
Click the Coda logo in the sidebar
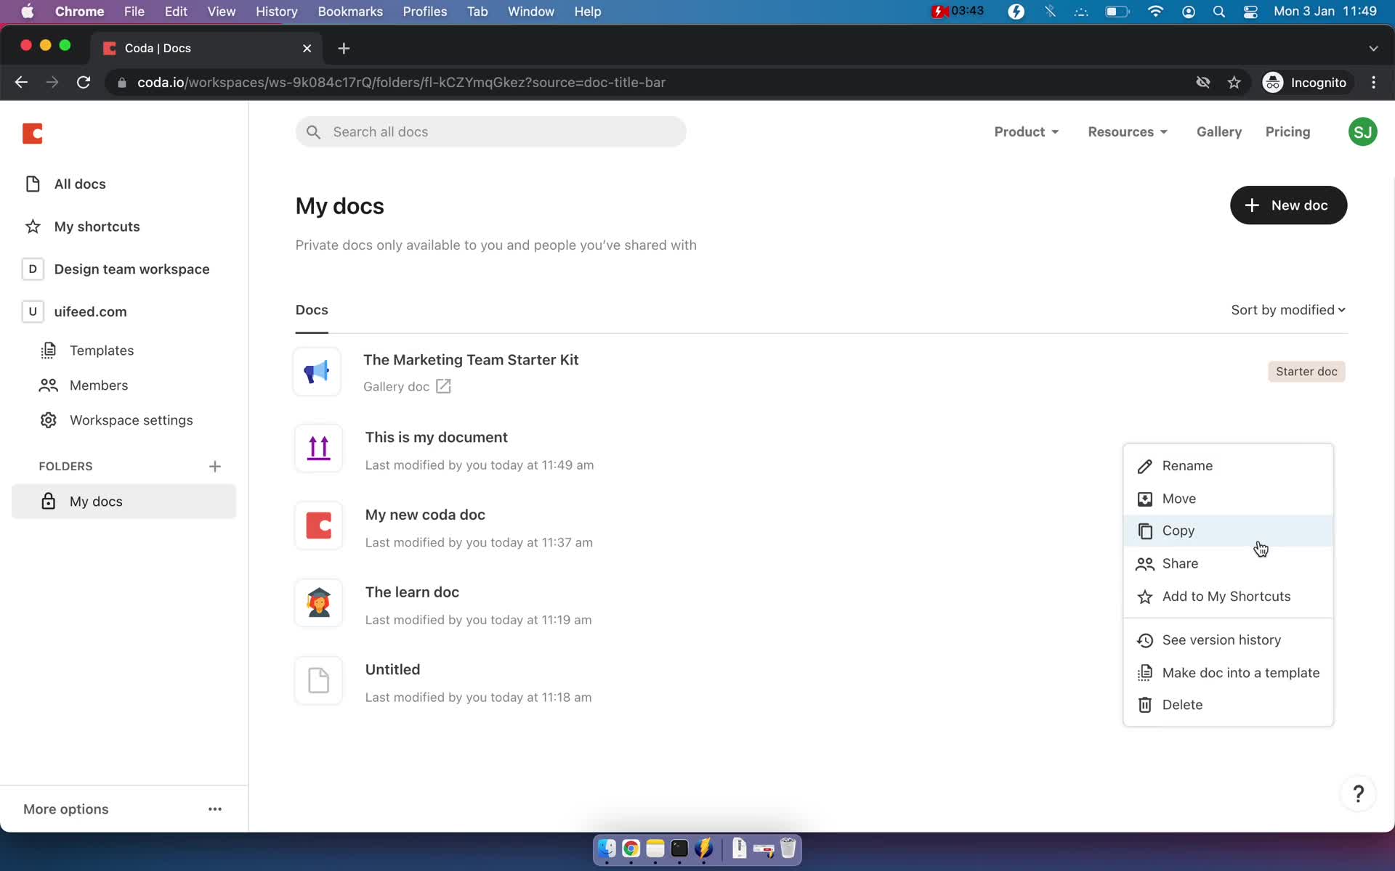point(33,134)
